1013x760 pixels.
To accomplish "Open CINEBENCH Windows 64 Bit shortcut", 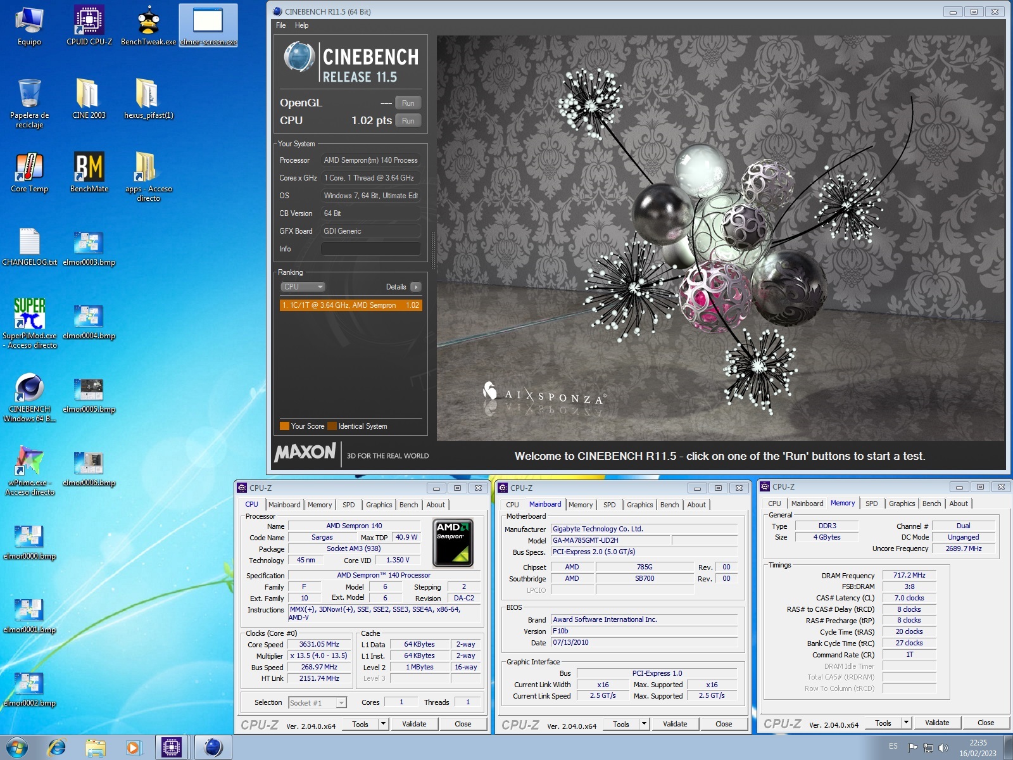I will tap(29, 398).
